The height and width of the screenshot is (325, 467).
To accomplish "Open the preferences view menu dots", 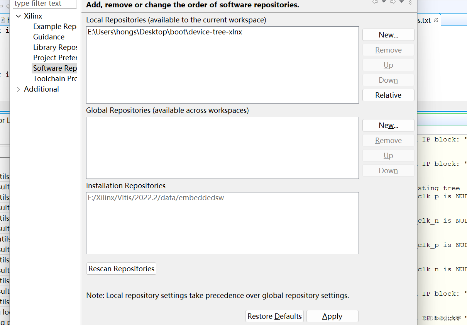I will [x=410, y=2].
